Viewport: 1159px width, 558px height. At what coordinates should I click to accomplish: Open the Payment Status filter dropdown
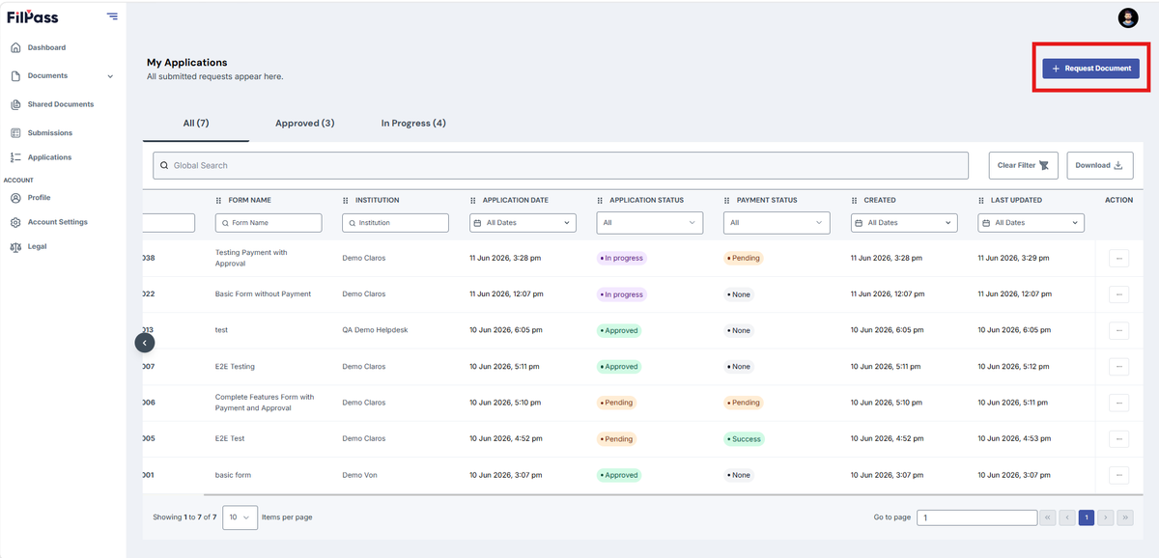(x=777, y=223)
